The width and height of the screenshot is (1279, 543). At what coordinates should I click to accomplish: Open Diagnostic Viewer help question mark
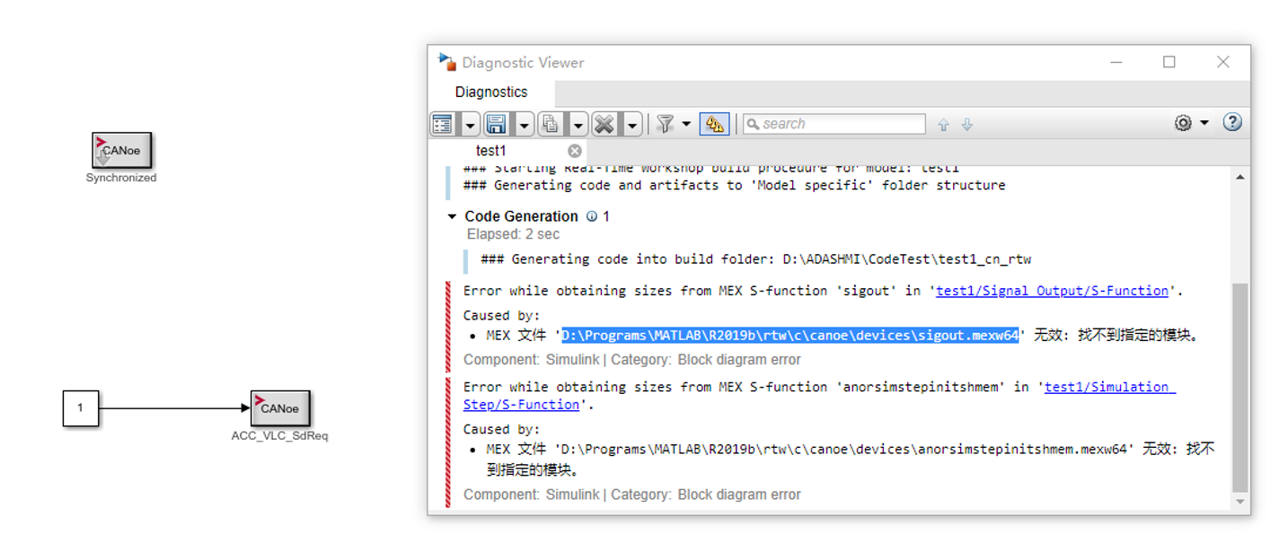coord(1232,123)
